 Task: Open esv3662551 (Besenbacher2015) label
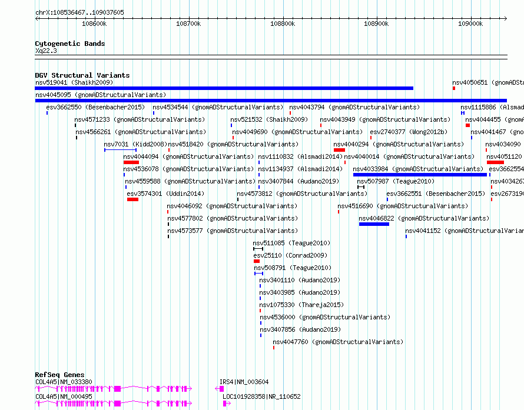(x=436, y=194)
